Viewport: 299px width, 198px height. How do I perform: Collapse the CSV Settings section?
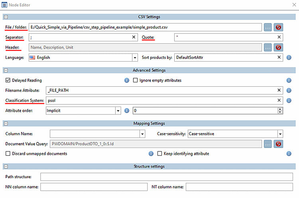[x=6, y=17]
